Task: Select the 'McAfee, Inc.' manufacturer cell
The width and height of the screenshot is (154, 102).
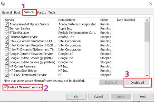Action: 66,37
